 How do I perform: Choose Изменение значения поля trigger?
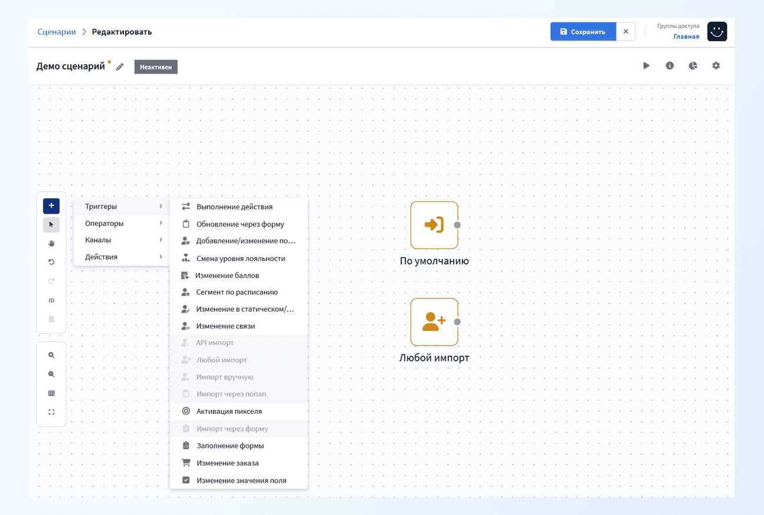click(239, 480)
